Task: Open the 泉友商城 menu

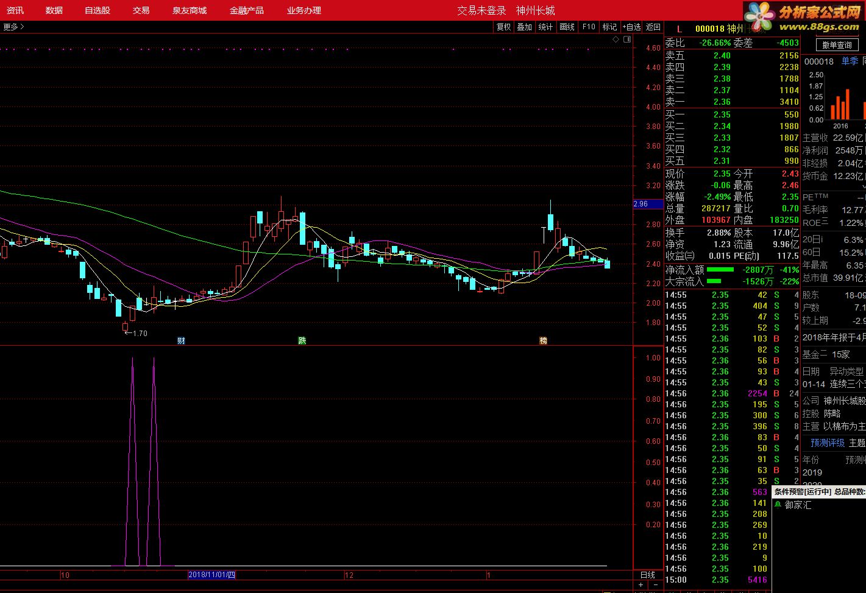Action: (x=189, y=10)
